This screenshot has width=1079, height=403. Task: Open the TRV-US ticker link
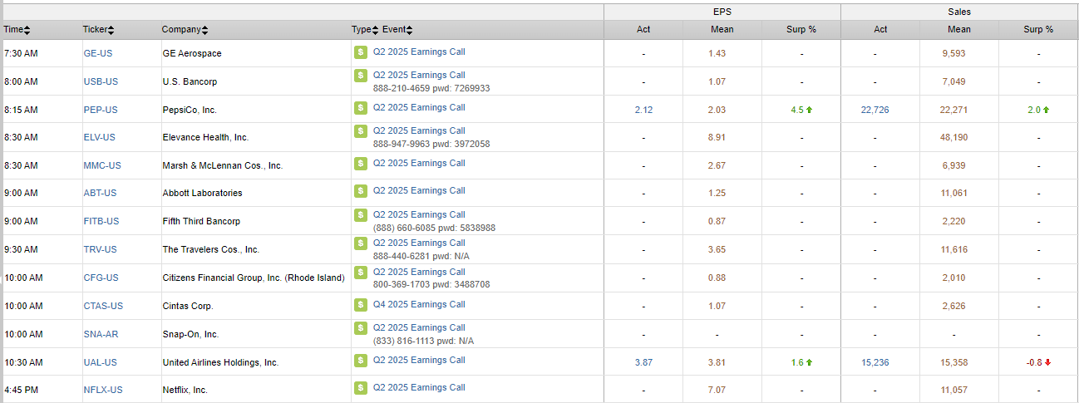click(x=101, y=250)
